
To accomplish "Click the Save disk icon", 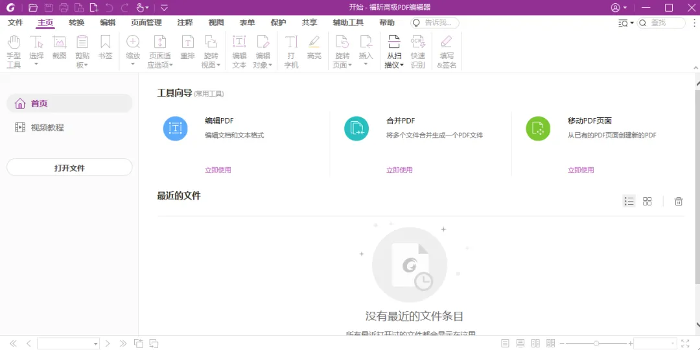I will [48, 8].
